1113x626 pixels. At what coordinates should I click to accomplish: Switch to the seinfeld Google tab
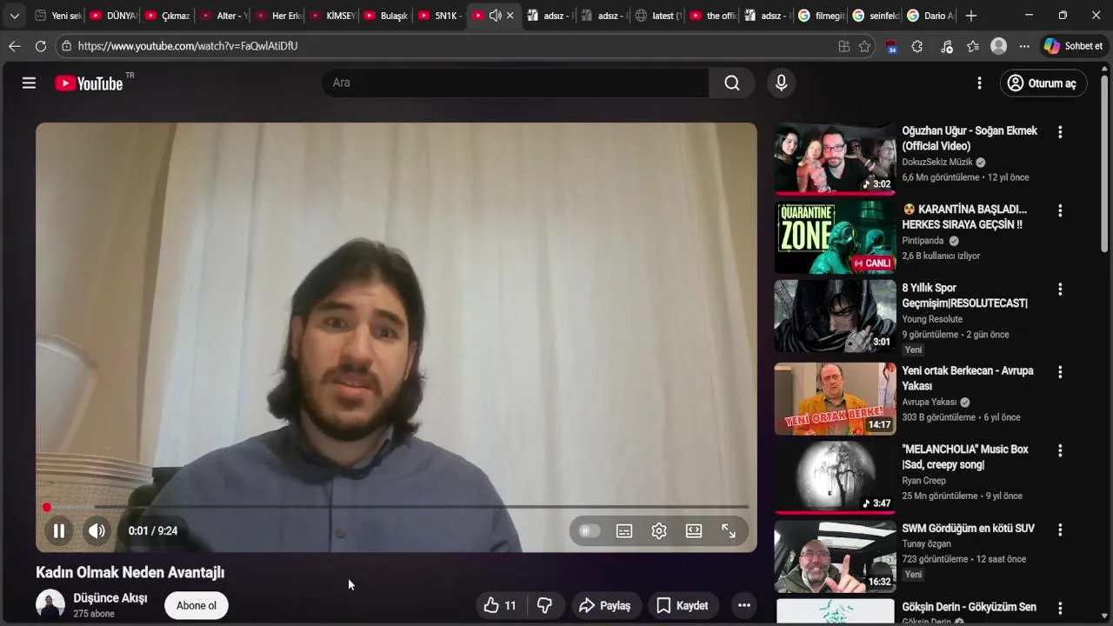[875, 16]
